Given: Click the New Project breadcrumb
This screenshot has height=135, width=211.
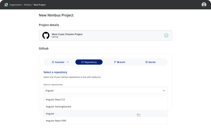Looking at the screenshot, I should click(40, 5).
